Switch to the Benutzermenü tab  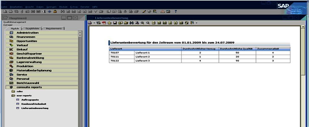coord(54,28)
